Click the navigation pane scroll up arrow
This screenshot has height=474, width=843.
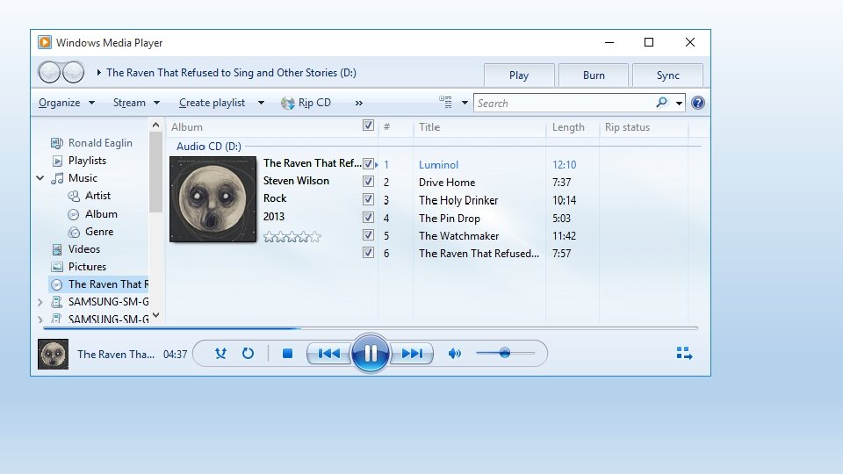[156, 126]
